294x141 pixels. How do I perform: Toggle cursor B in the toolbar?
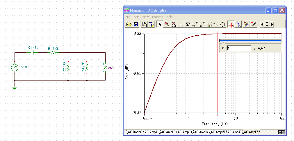238,24
